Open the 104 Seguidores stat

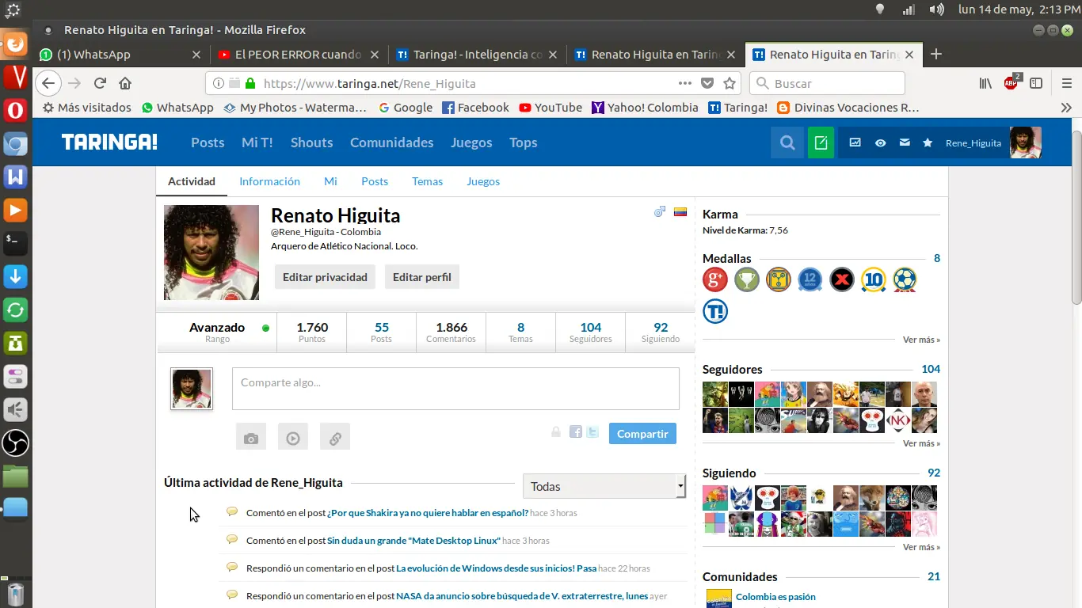(x=591, y=332)
